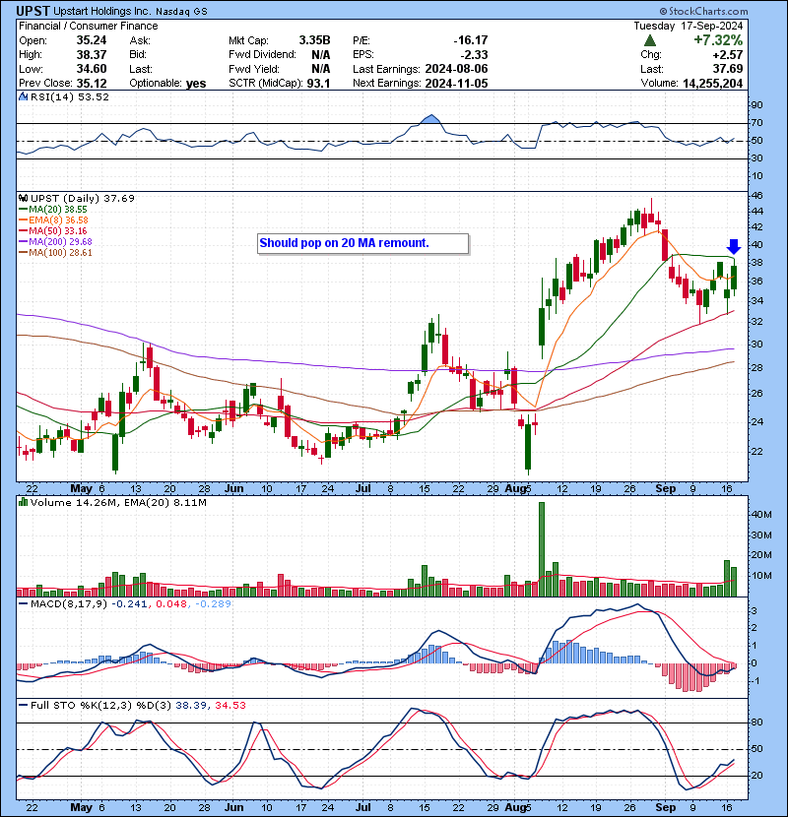Image resolution: width=788 pixels, height=817 pixels.
Task: Open the StockCharts.com copyright link
Action: point(703,11)
